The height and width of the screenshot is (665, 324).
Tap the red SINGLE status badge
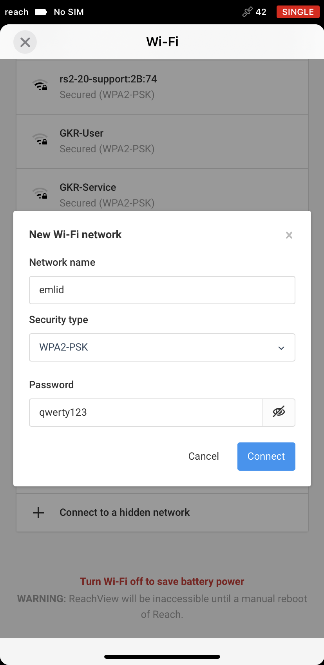coord(298,12)
